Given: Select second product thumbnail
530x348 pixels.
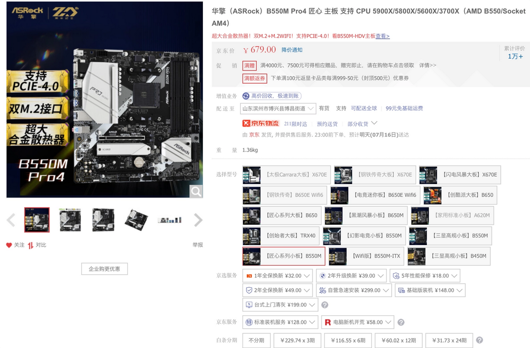Looking at the screenshot, I should pos(70,220).
